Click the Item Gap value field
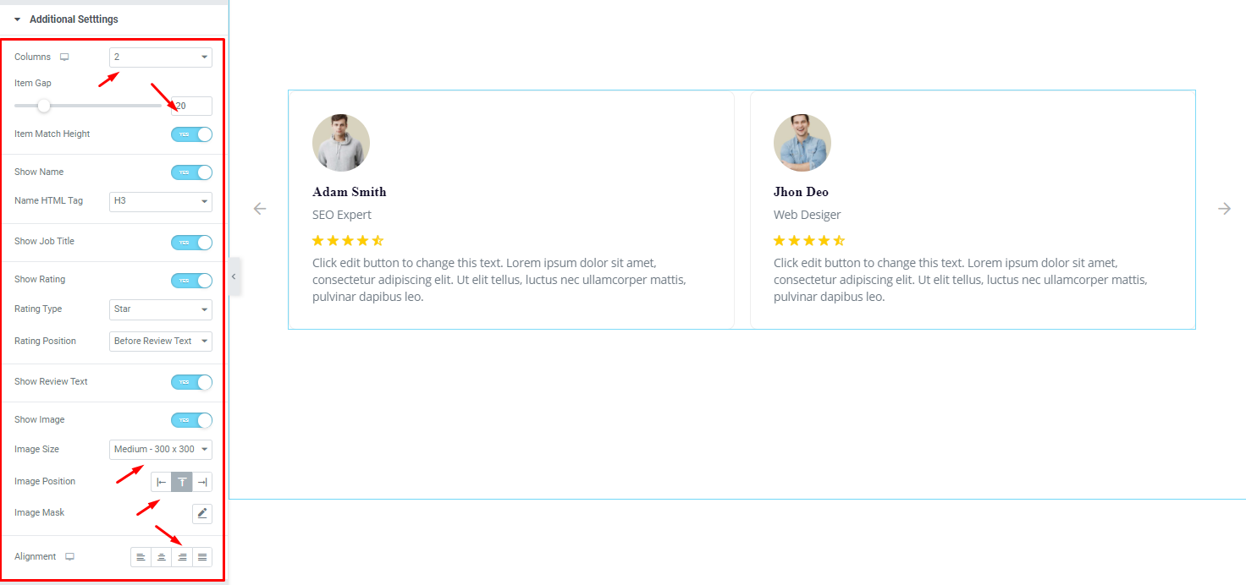 click(190, 107)
